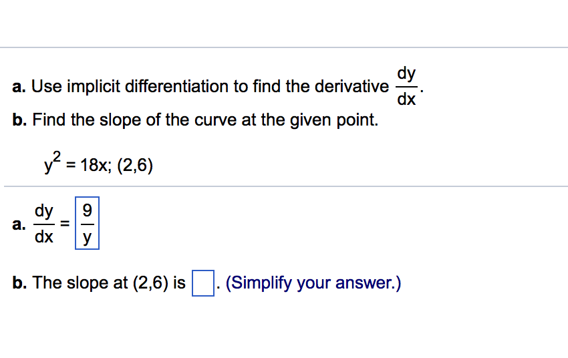Click the bold "b." instruction label
The height and width of the screenshot is (358, 568).
click(19, 120)
